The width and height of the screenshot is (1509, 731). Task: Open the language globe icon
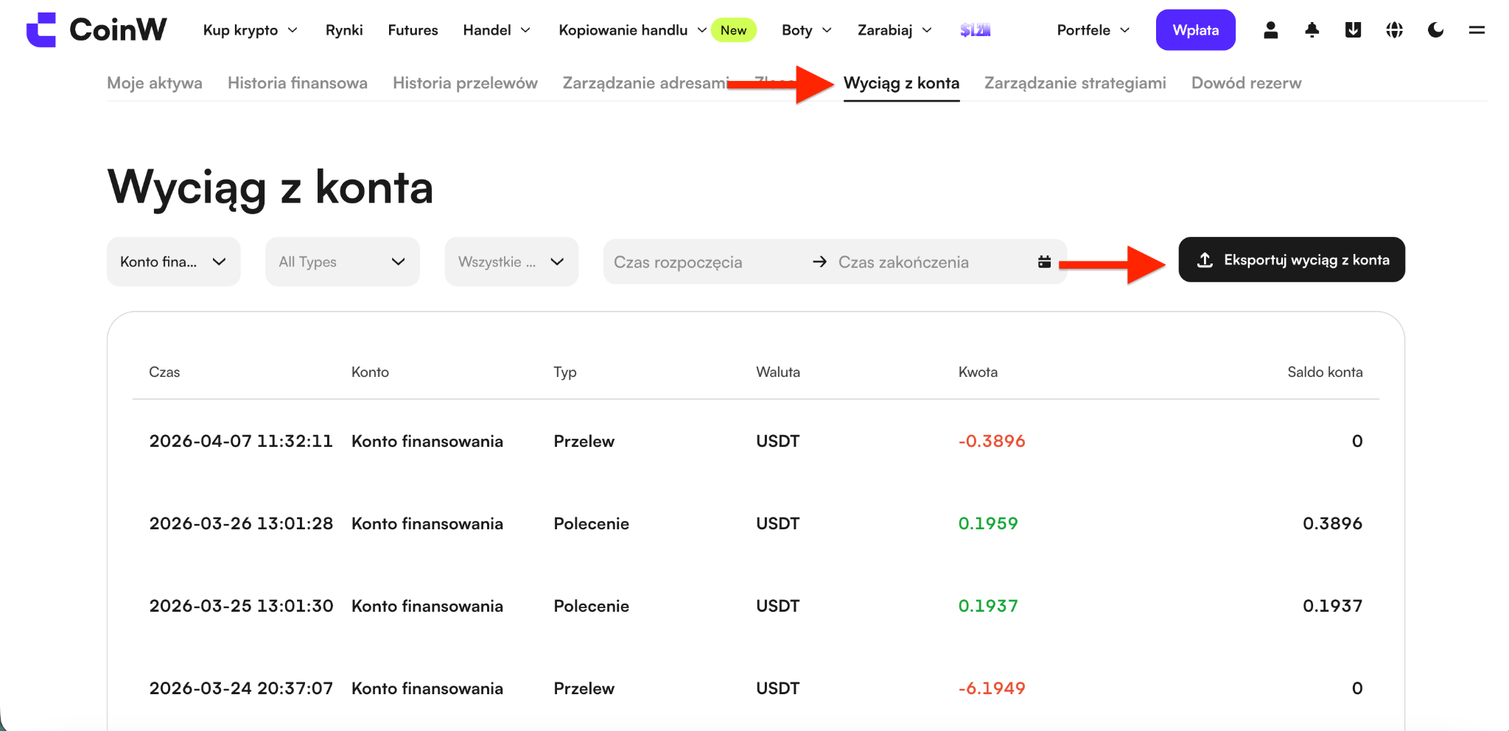point(1394,30)
